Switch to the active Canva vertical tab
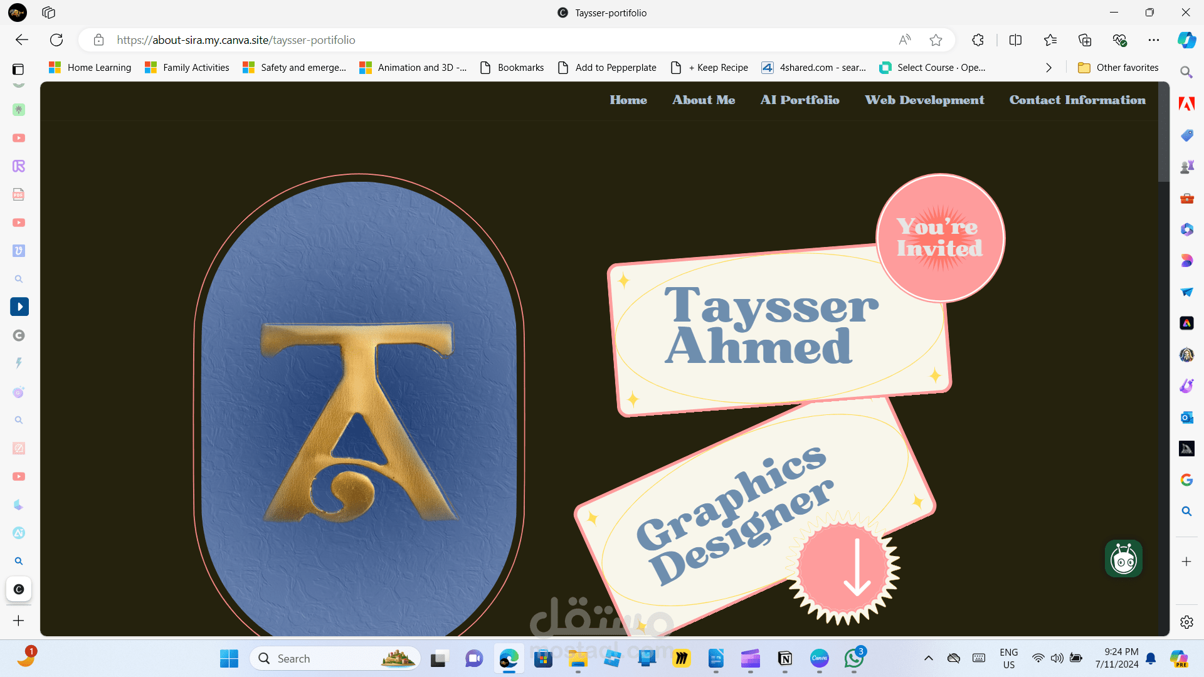Viewport: 1204px width, 677px height. (19, 589)
